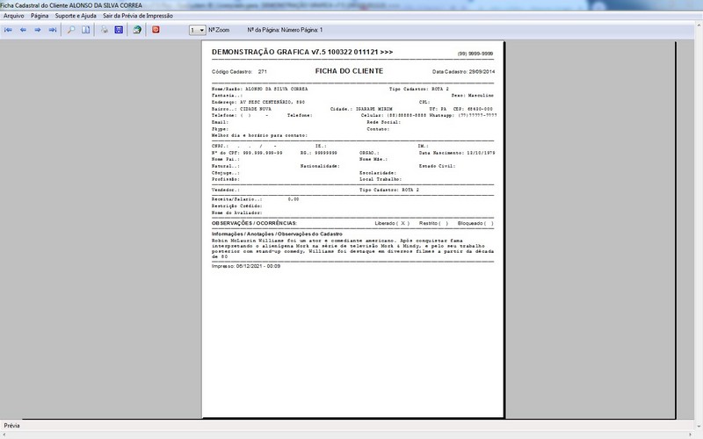The height and width of the screenshot is (439, 703).
Task: Open the Nº Zoom dropdown
Action: pyautogui.click(x=197, y=30)
